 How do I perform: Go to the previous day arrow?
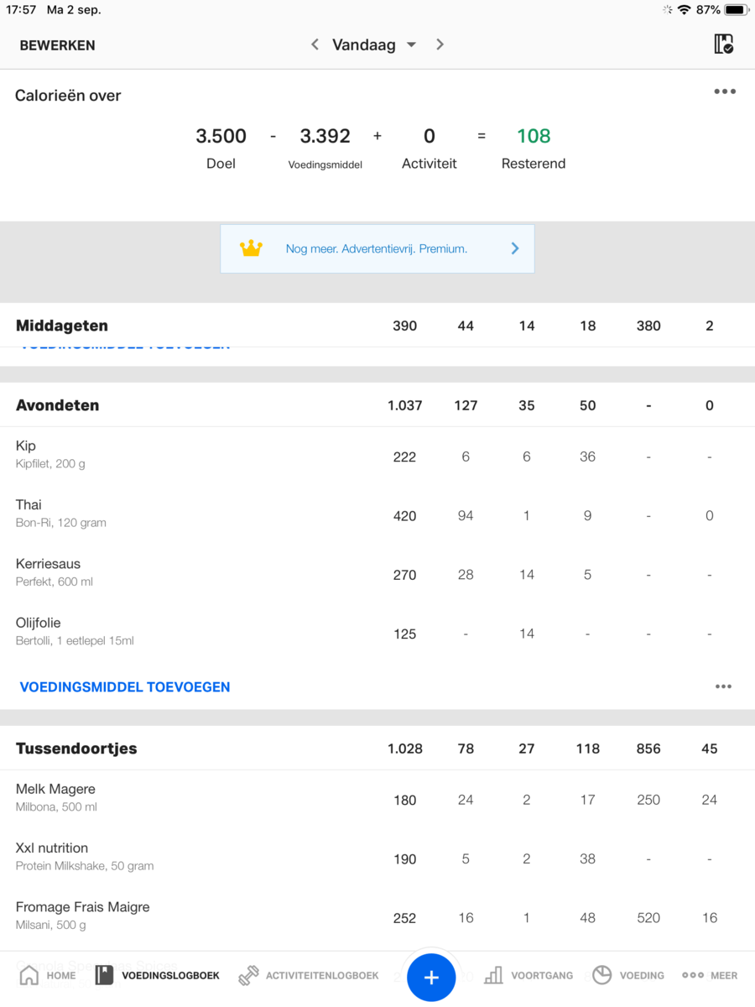coord(315,44)
